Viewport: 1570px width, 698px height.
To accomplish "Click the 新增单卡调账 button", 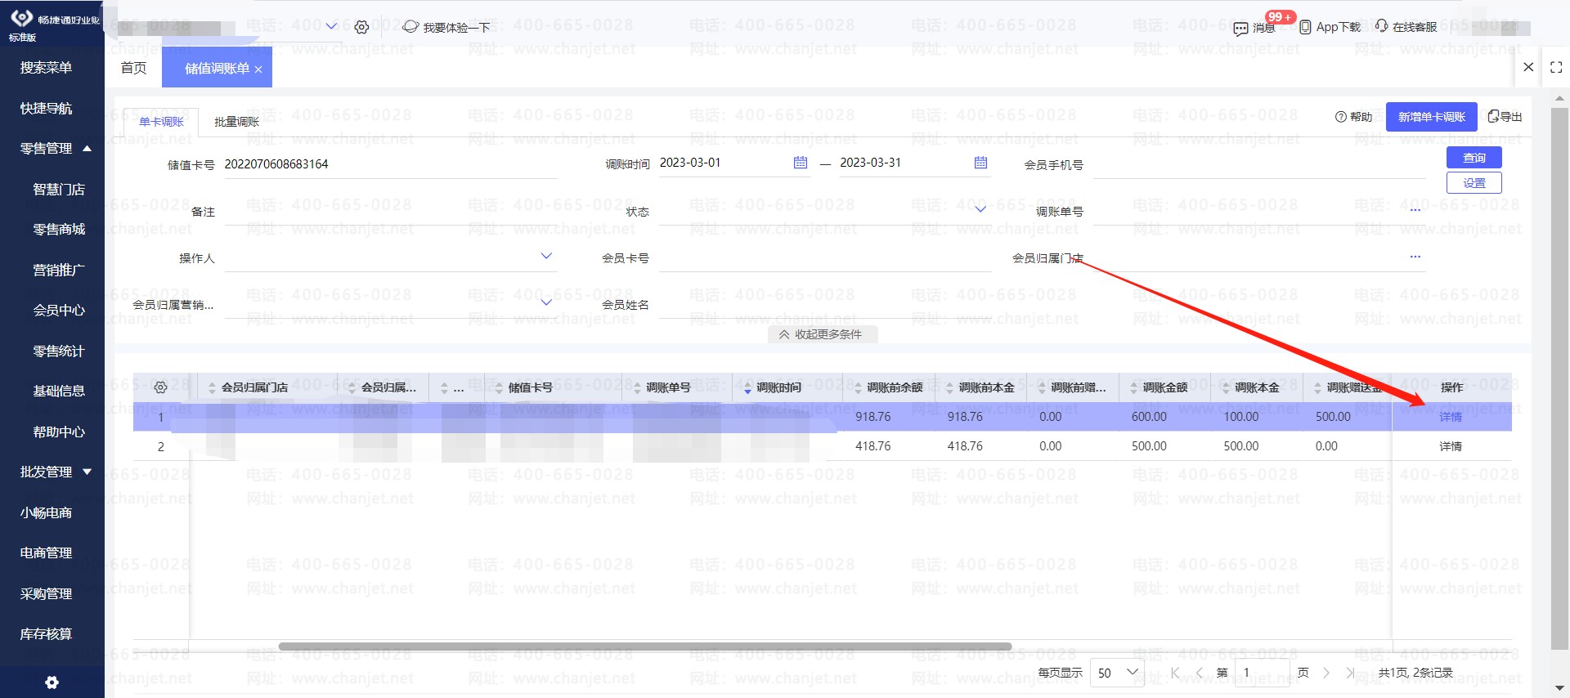I will tap(1432, 117).
